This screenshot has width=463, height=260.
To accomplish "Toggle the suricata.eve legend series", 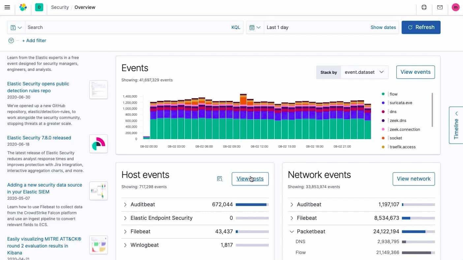I will pyautogui.click(x=401, y=103).
